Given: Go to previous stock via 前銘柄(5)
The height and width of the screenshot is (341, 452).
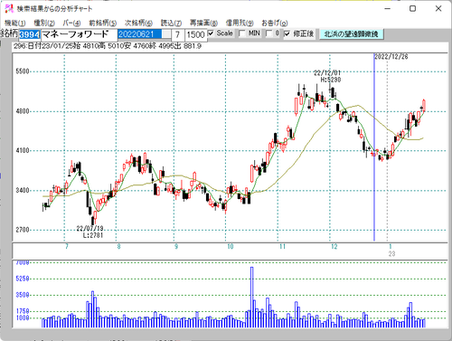Looking at the screenshot, I should click(x=103, y=23).
